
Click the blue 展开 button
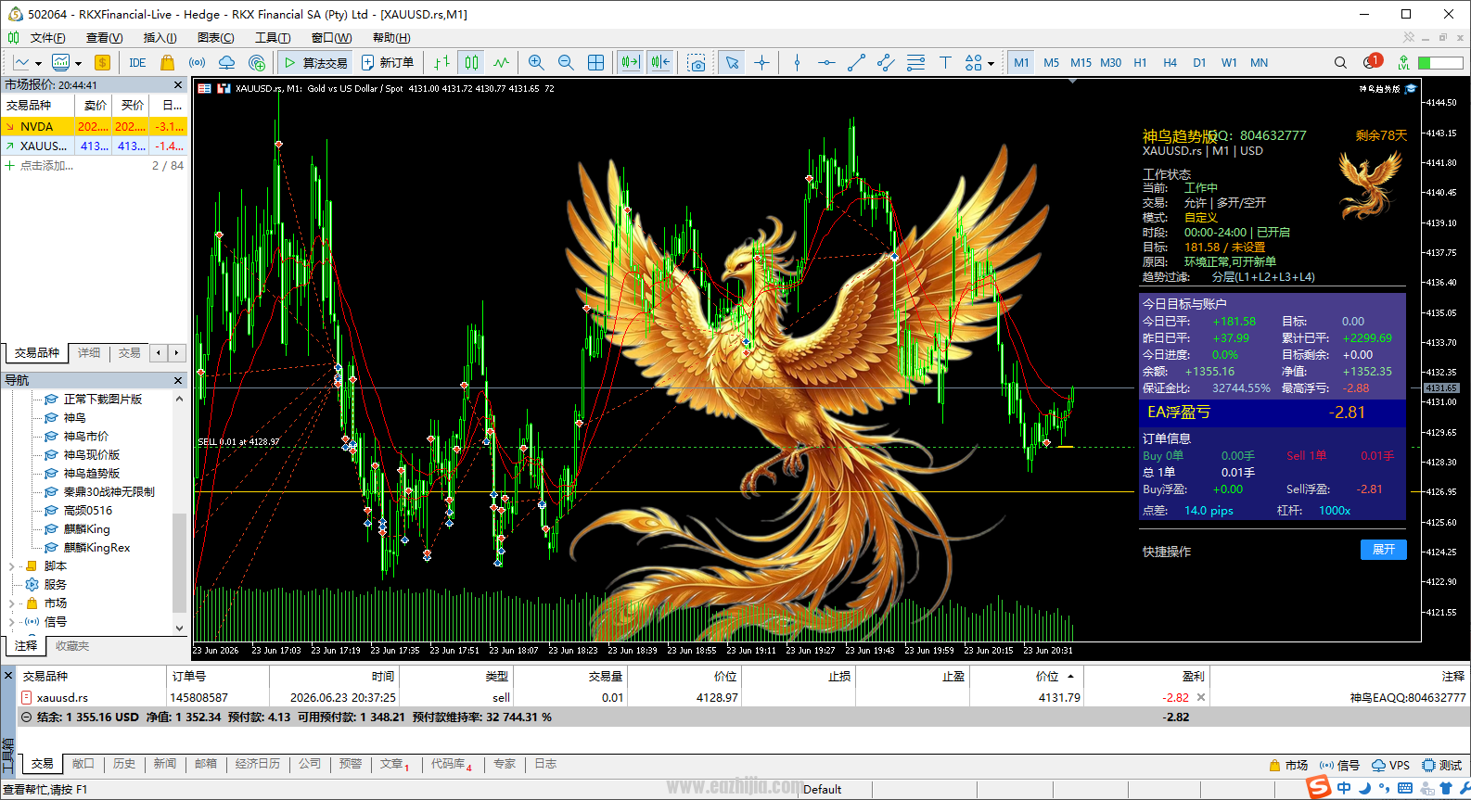point(1384,550)
